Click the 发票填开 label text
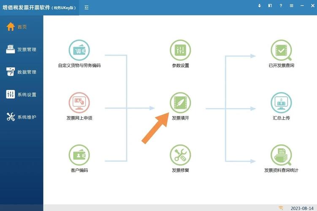 (x=180, y=118)
